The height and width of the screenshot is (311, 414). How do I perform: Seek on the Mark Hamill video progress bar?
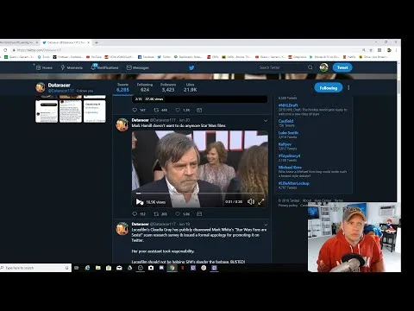[x=200, y=194]
